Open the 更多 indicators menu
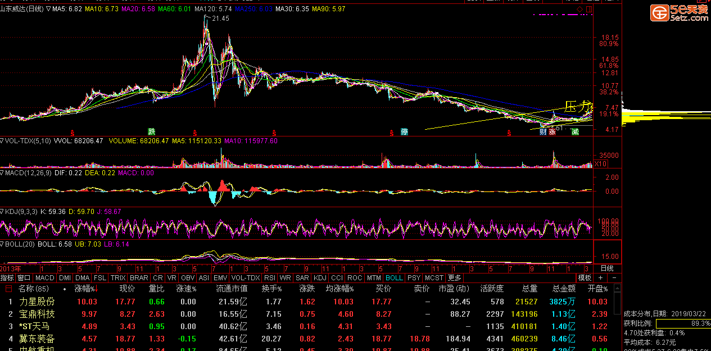The height and width of the screenshot is (351, 711). 454,277
